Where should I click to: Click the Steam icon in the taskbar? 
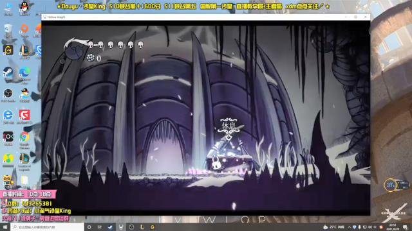110,227
